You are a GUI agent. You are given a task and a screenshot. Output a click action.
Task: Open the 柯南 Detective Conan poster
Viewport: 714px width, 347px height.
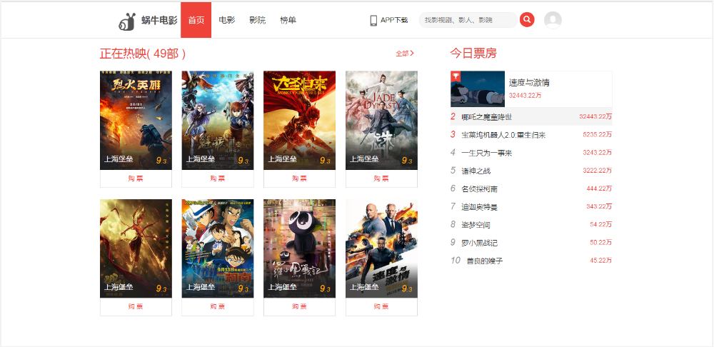pos(218,248)
